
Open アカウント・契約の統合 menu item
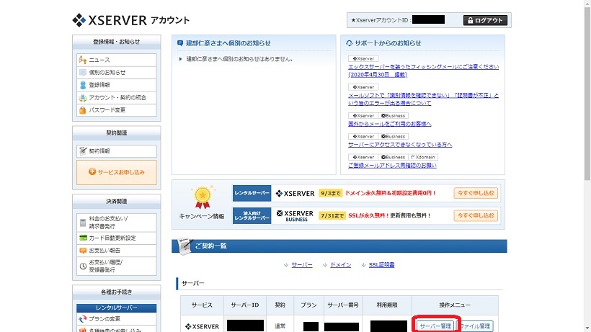tap(116, 97)
